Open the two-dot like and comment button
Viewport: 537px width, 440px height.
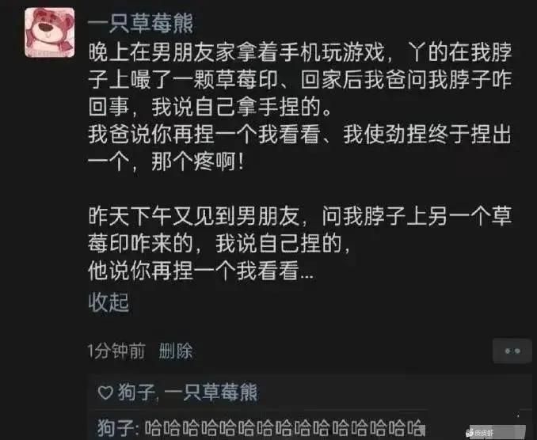tap(512, 351)
